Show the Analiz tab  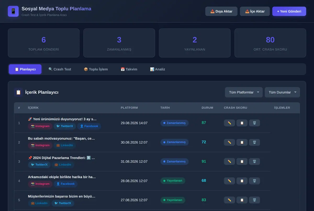[158, 69]
